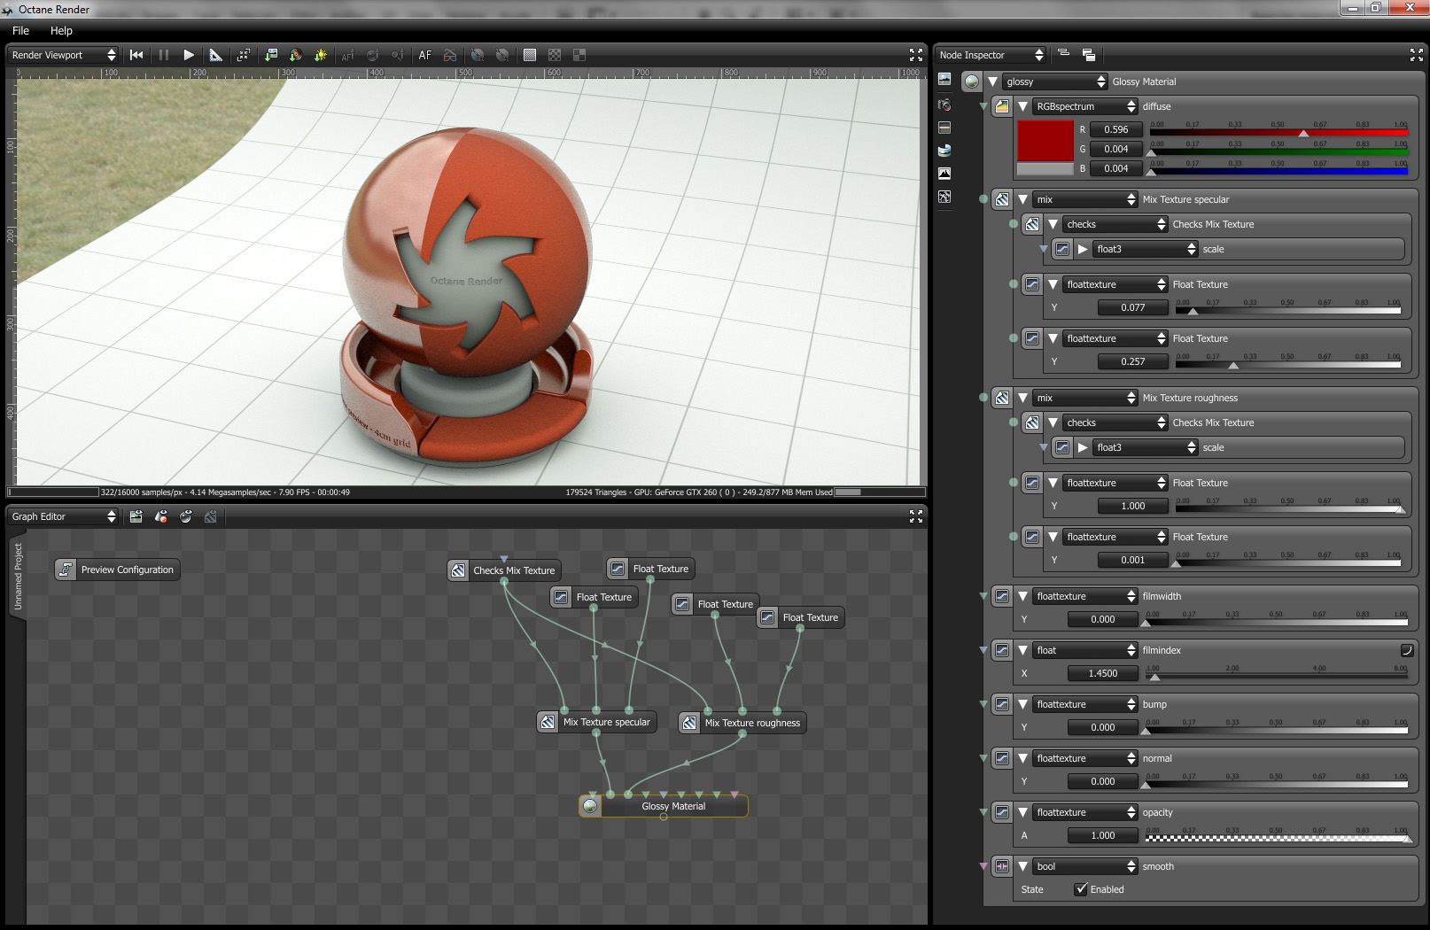Click the fine grid pattern icon in viewport toolbar
1430x930 pixels.
[x=530, y=55]
